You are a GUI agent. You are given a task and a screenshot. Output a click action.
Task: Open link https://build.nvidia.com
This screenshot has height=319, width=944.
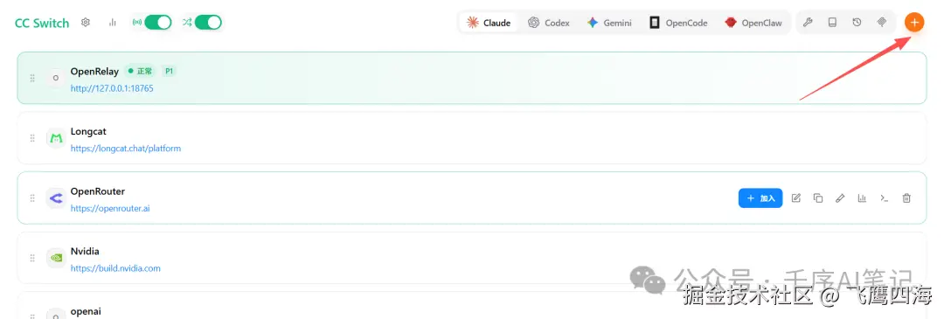[115, 268]
